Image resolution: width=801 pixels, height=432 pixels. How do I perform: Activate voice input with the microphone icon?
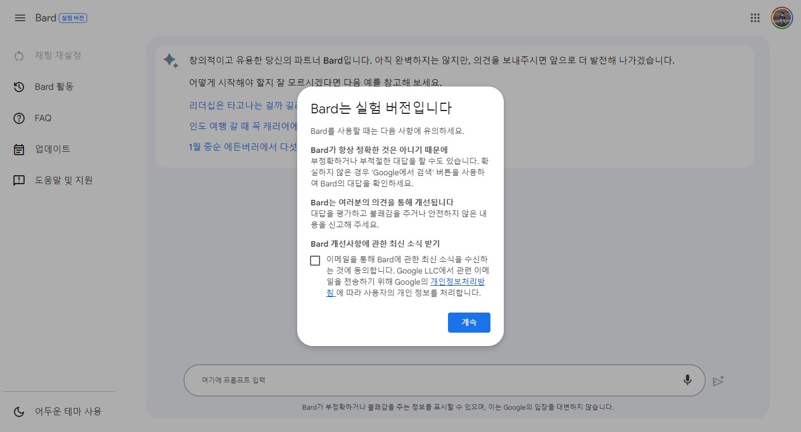(x=687, y=380)
